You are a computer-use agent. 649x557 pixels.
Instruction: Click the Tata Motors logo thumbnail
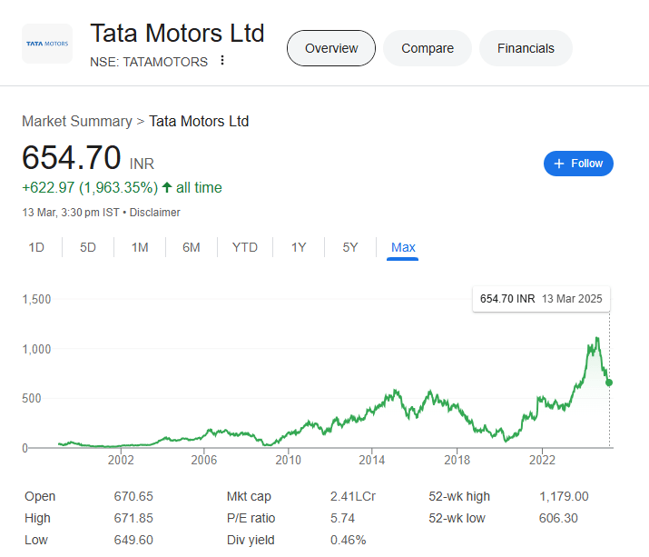pos(47,44)
